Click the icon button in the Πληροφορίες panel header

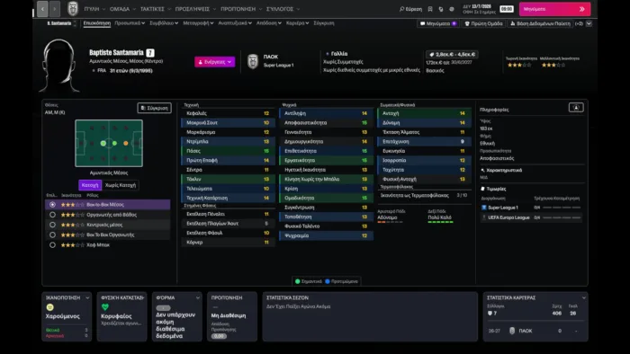(x=576, y=108)
